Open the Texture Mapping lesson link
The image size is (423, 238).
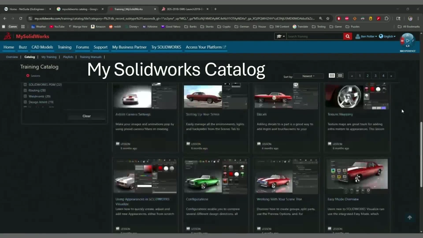click(340, 115)
